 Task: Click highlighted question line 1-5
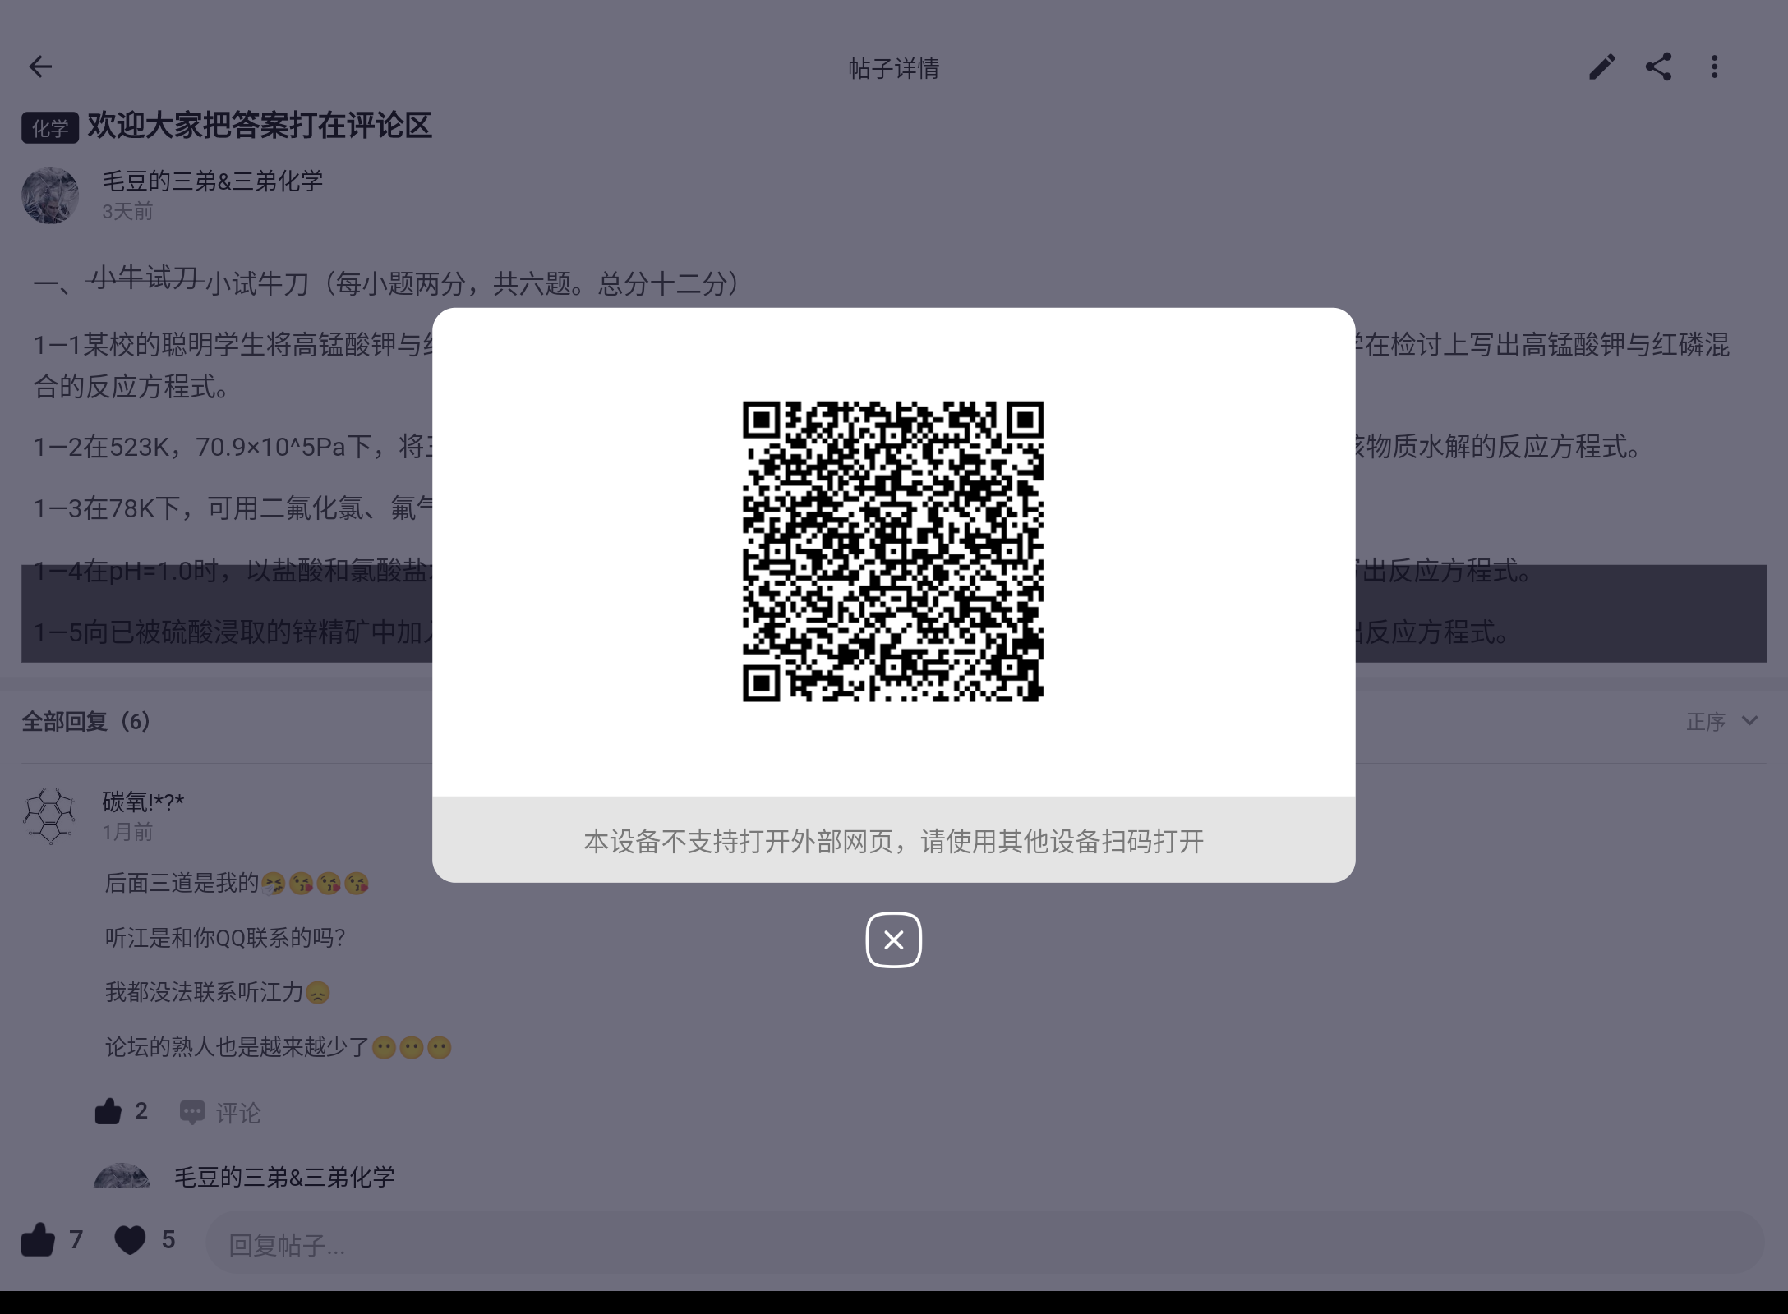point(233,632)
